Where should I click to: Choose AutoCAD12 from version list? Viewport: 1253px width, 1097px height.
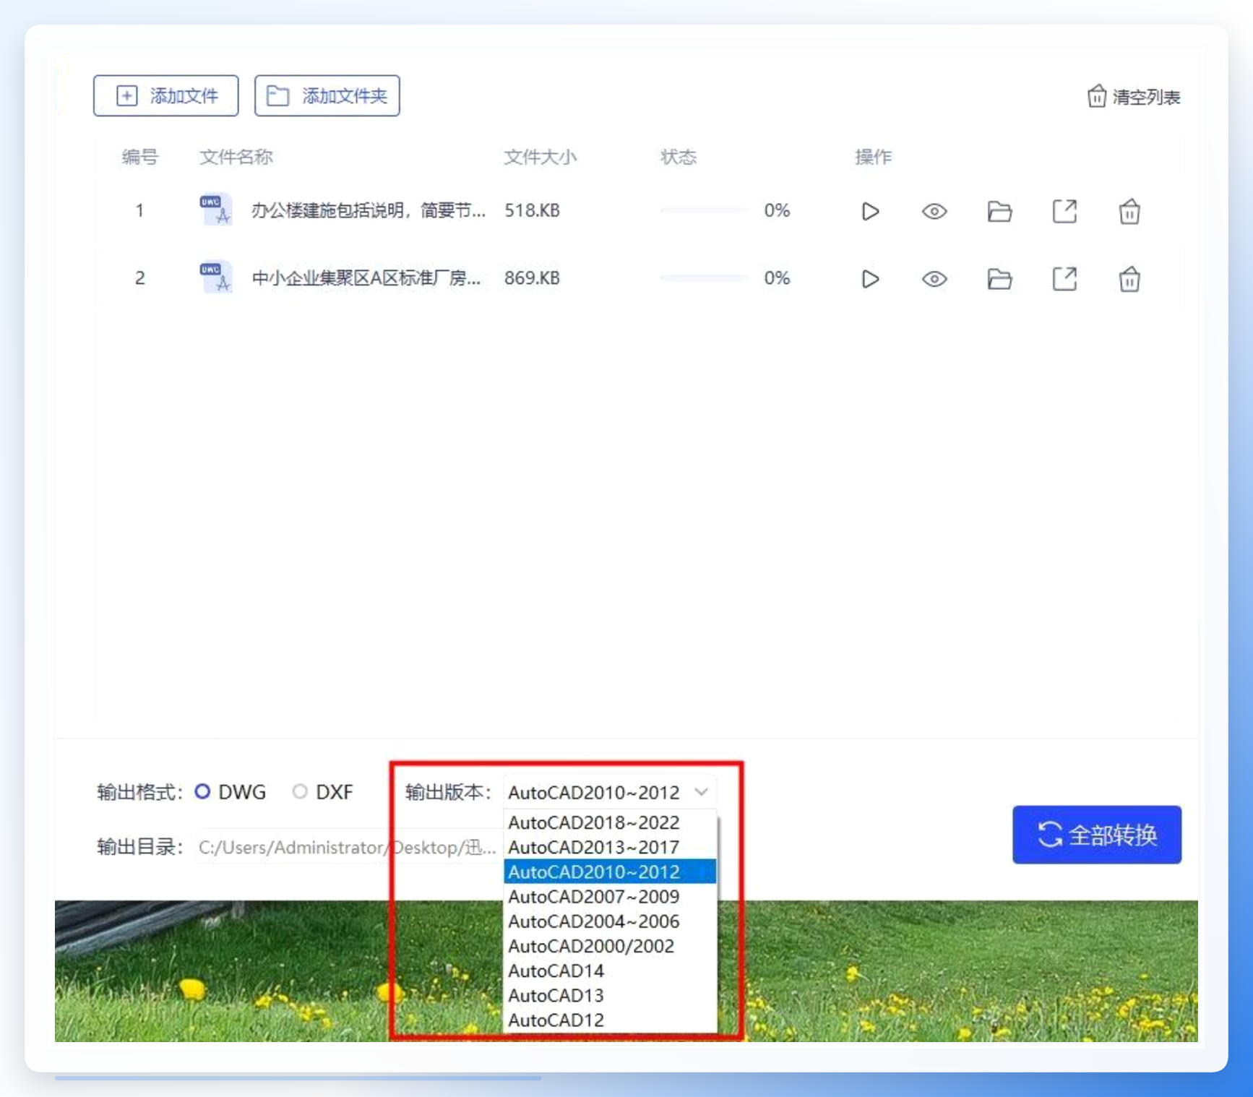(610, 1020)
